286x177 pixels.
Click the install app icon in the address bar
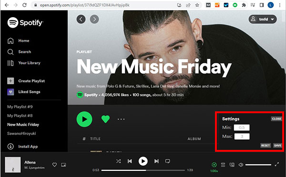click(x=179, y=5)
